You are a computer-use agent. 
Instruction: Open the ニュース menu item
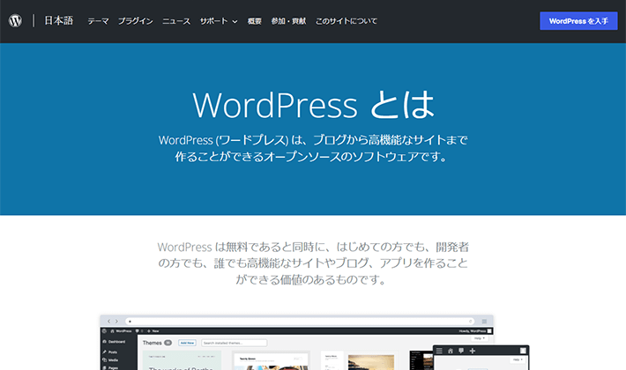coord(176,21)
